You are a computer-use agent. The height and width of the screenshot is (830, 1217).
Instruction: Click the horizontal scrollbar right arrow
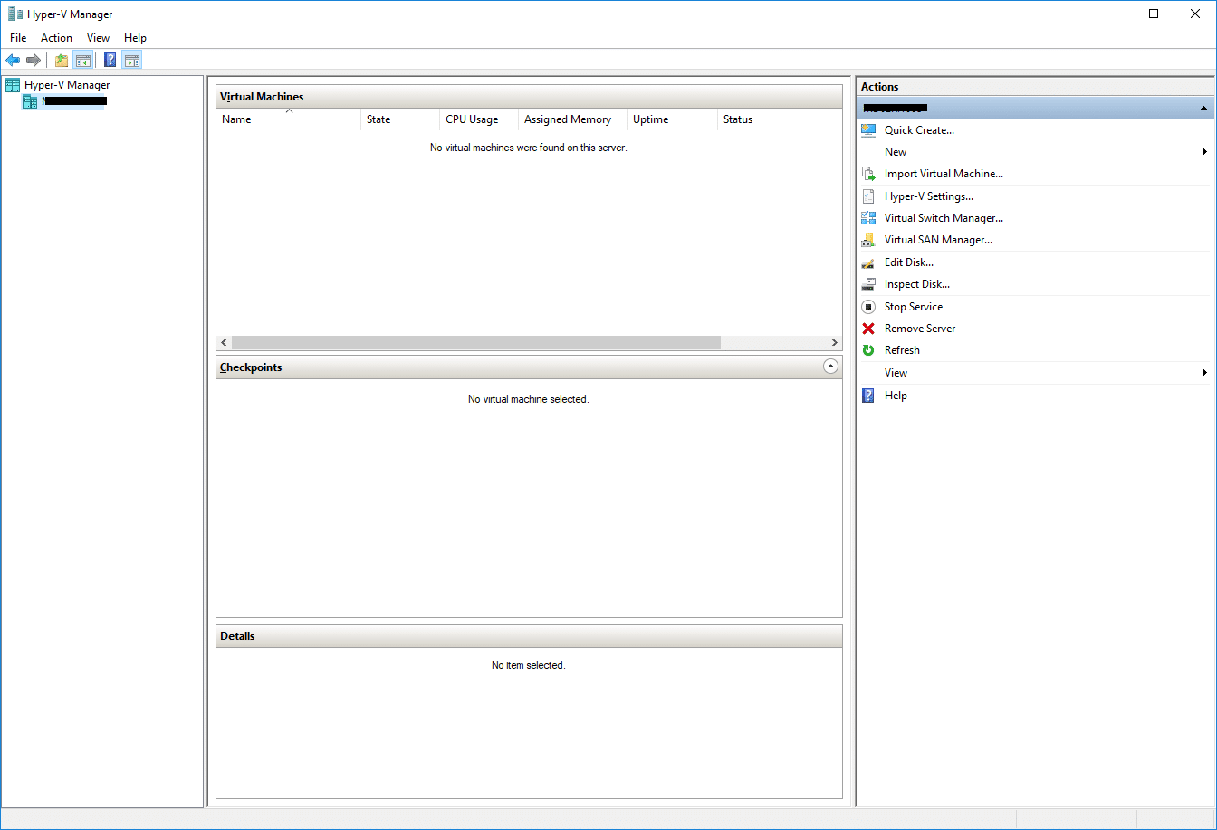point(835,343)
